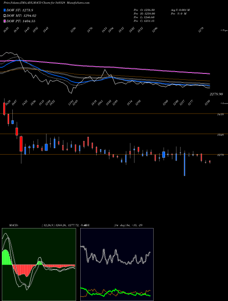The height and width of the screenshot is (301, 228).
Task: Click the 1418 price level label
Action: [220, 114]
